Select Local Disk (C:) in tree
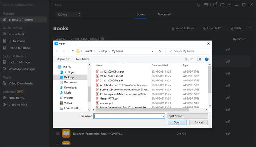 (72, 108)
